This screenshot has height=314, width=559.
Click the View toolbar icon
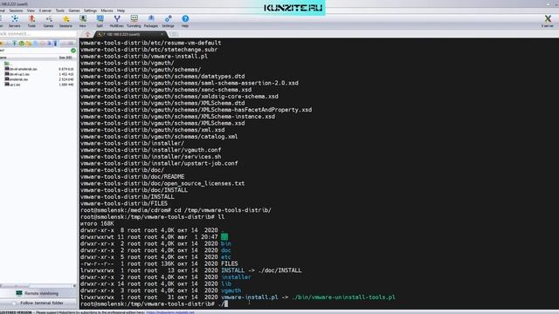click(x=83, y=21)
